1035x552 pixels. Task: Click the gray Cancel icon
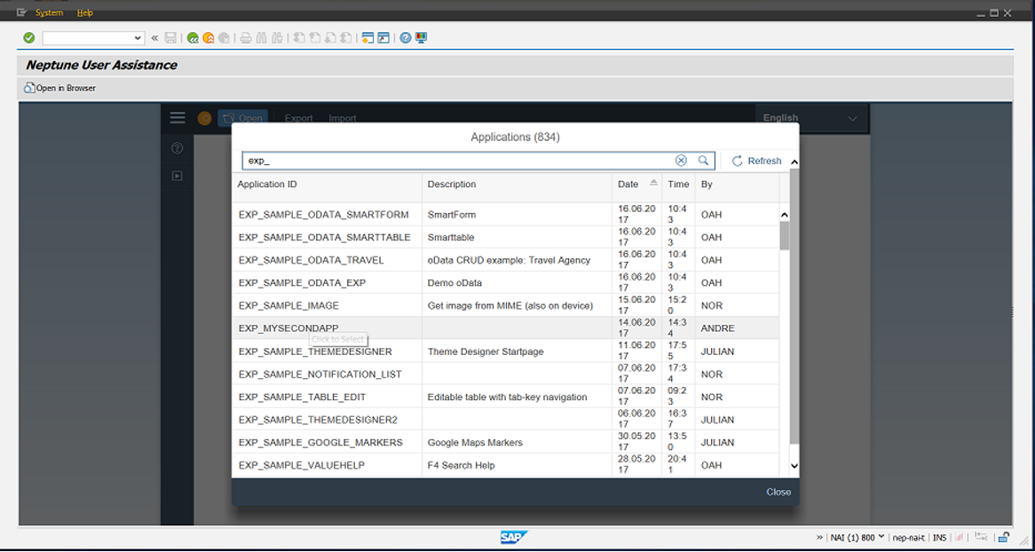(x=225, y=38)
